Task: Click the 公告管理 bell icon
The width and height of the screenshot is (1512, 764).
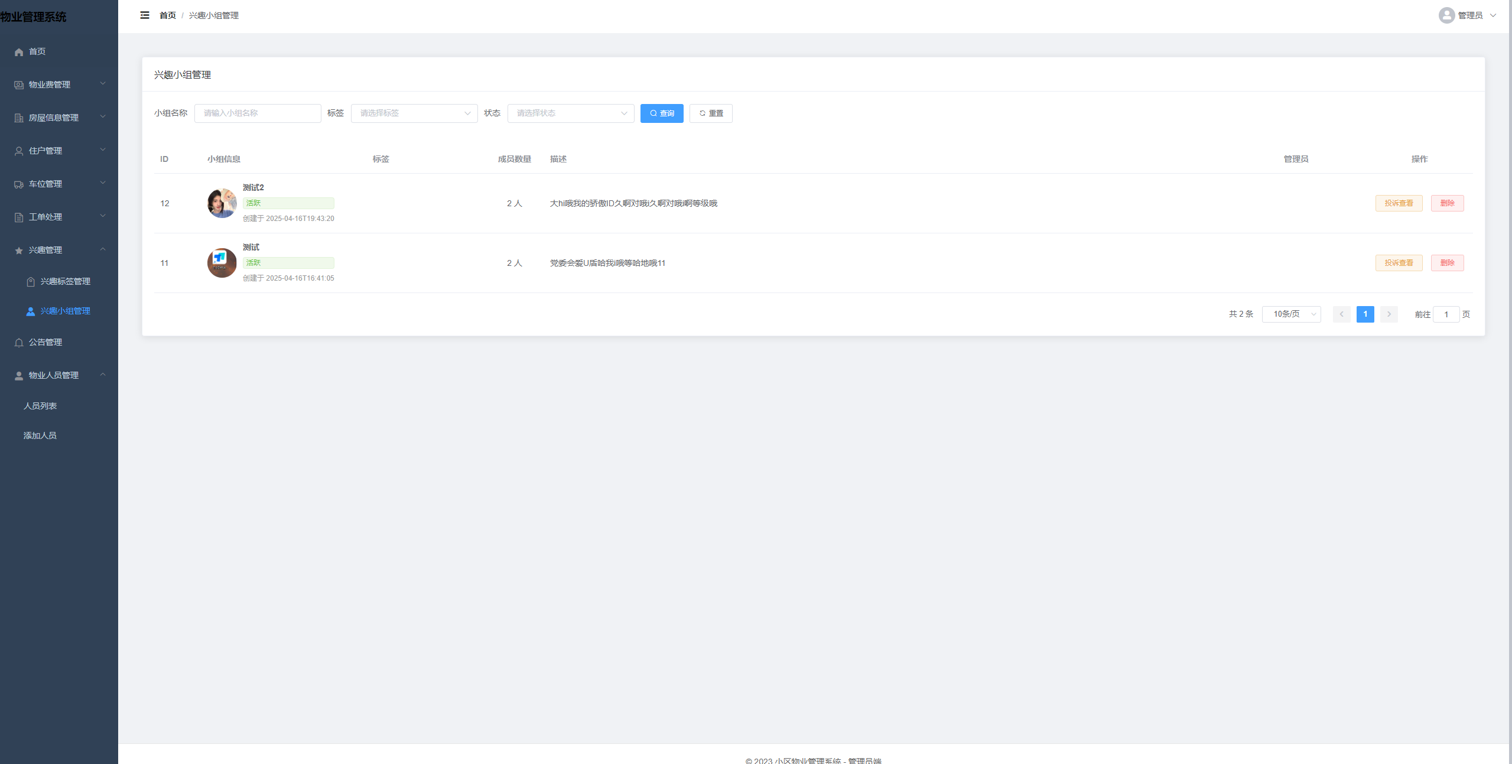Action: point(19,343)
